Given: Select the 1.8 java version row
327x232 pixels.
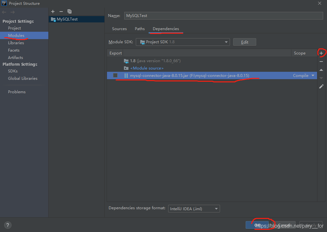Looking at the screenshot, I should click(212, 61).
